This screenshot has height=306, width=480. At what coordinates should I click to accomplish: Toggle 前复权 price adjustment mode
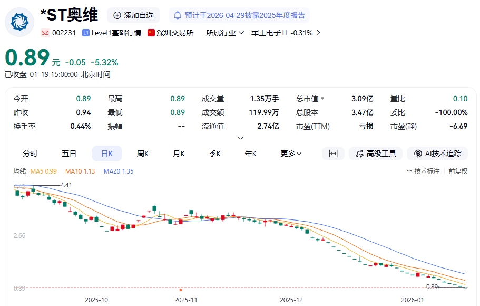coord(458,171)
